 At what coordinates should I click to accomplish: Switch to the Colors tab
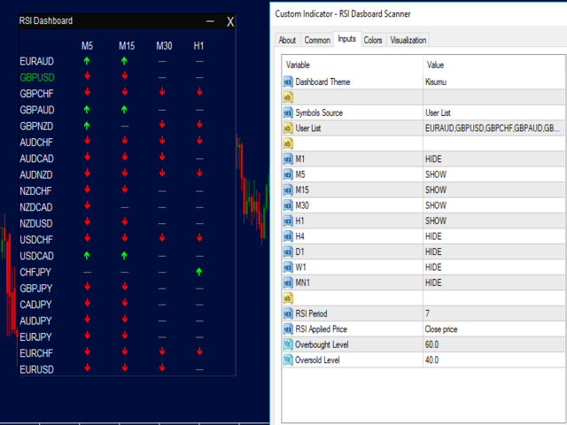(373, 40)
